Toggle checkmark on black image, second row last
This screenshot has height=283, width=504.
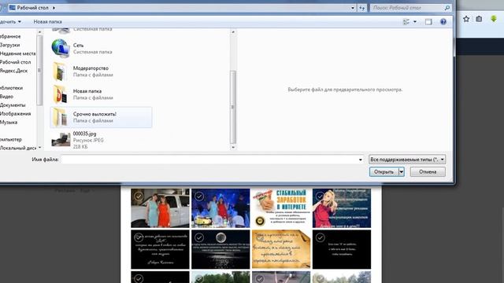pos(320,237)
